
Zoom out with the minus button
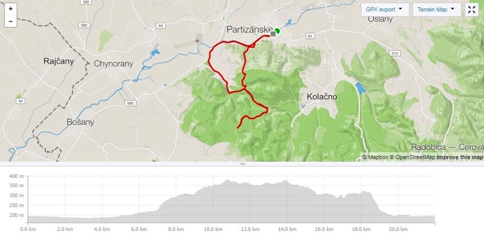11,21
